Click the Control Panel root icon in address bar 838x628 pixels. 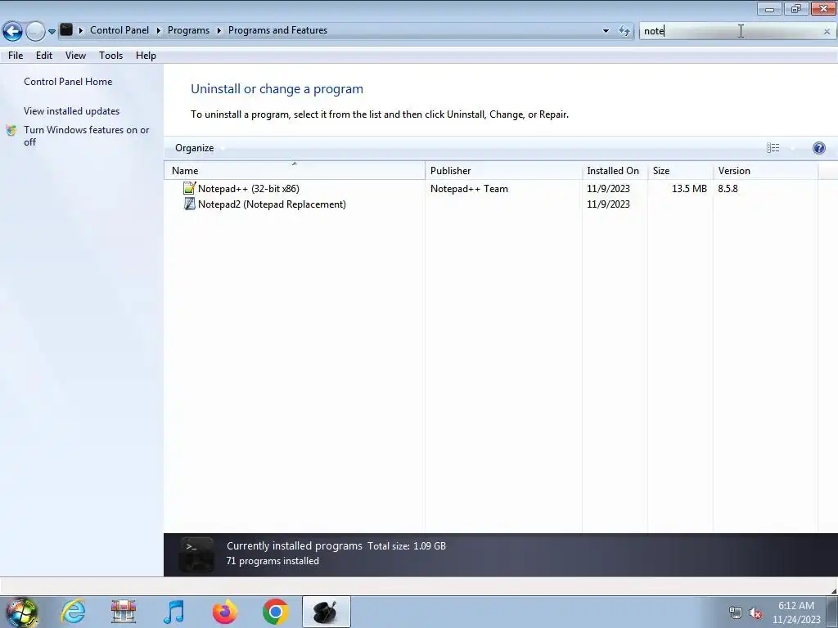point(66,30)
